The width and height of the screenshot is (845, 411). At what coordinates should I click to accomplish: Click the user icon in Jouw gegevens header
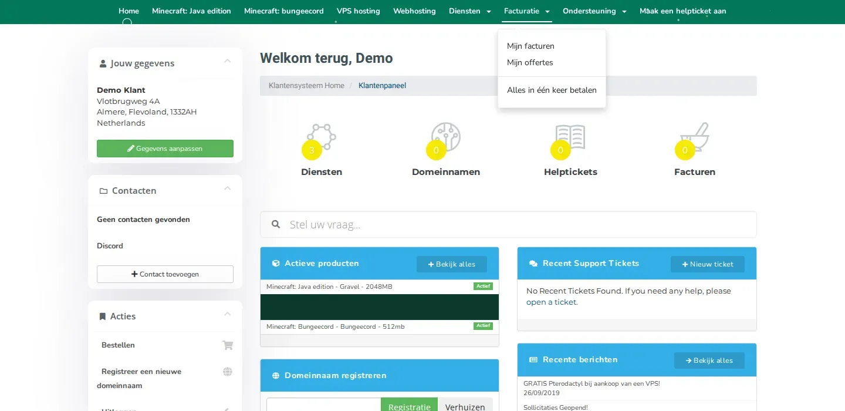click(x=103, y=63)
